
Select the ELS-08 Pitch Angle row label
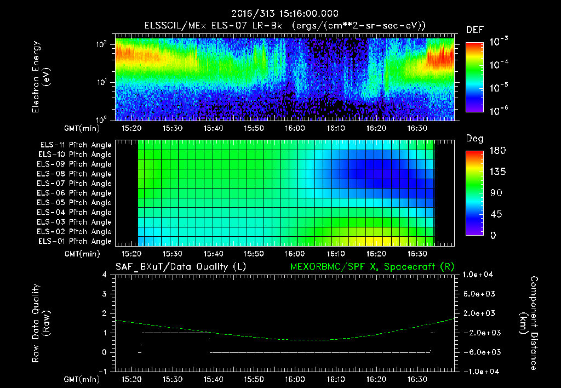point(74,174)
